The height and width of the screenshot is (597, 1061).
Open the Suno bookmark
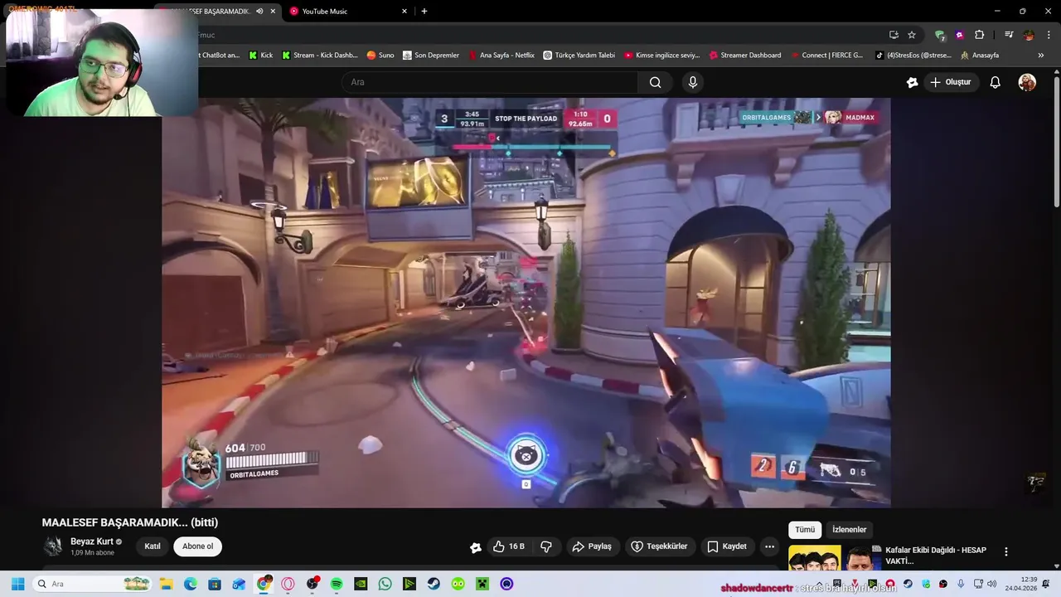[380, 56]
